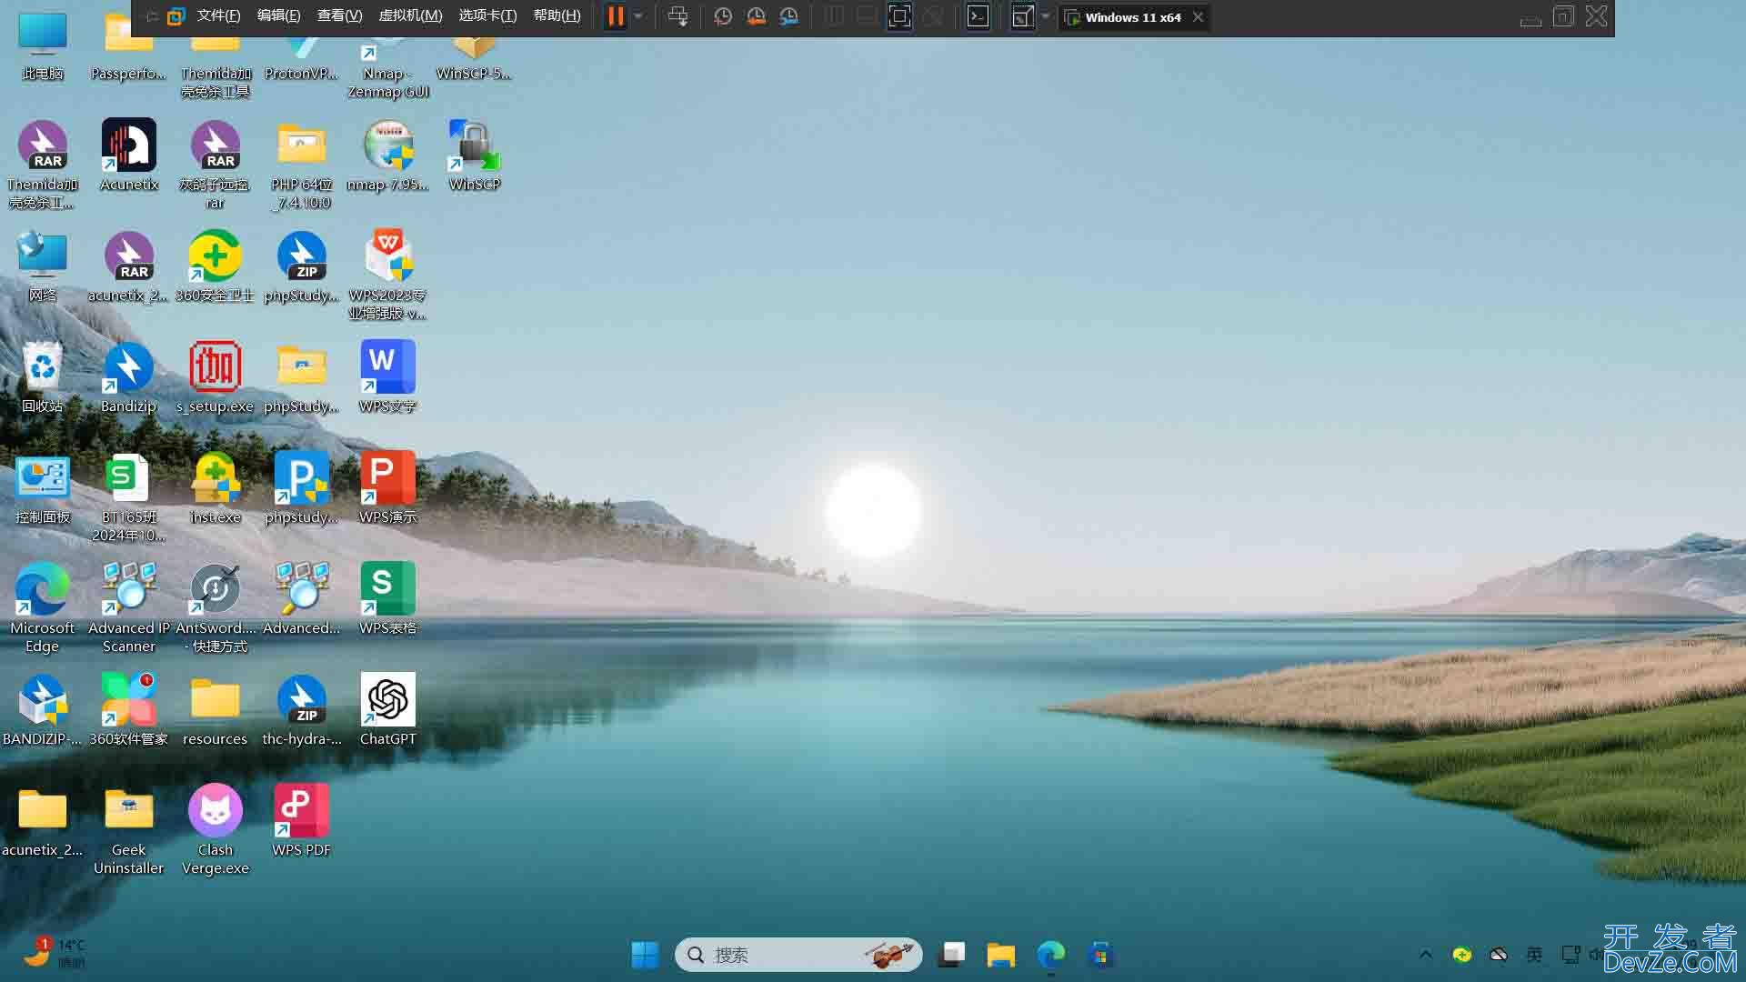
Task: Pause the running virtual machine
Action: coord(613,15)
